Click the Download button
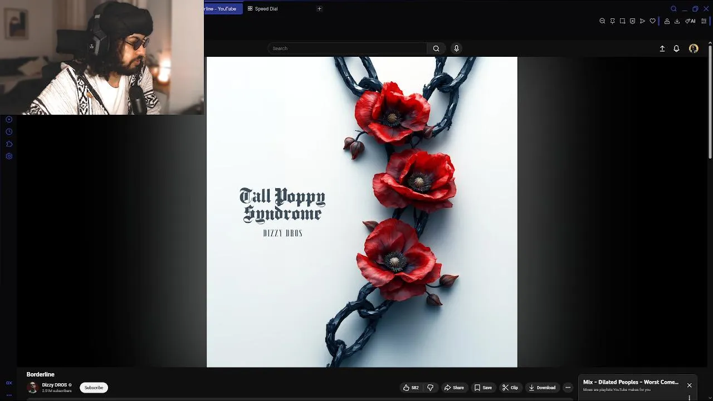713x401 pixels. point(542,388)
